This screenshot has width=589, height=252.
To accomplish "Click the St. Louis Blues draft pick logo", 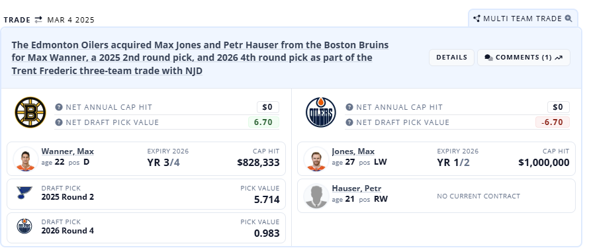I will (24, 193).
